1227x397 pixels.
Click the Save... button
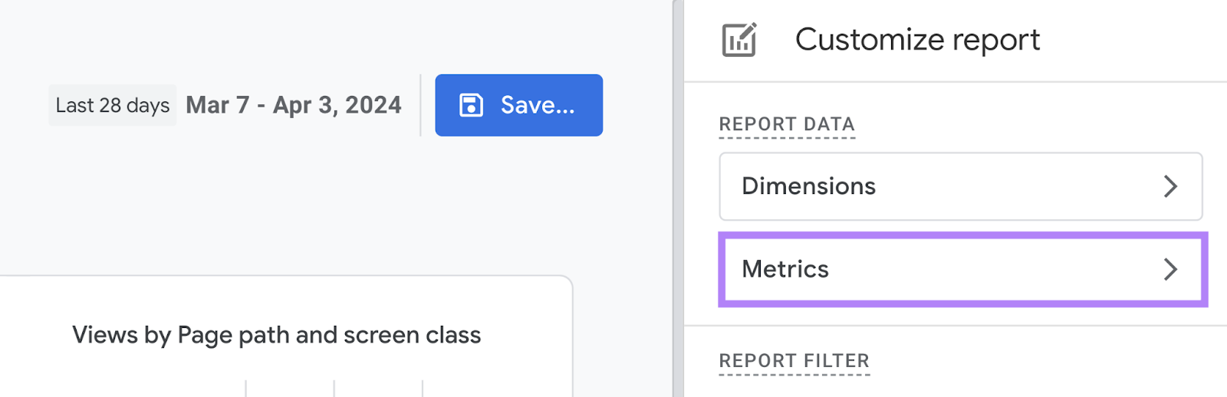[x=518, y=105]
